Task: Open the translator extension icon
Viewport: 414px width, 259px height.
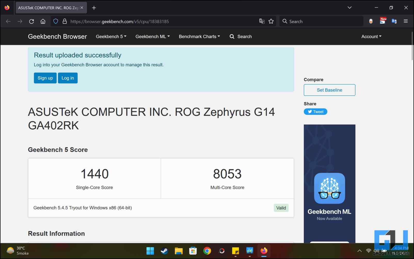Action: pyautogui.click(x=394, y=21)
